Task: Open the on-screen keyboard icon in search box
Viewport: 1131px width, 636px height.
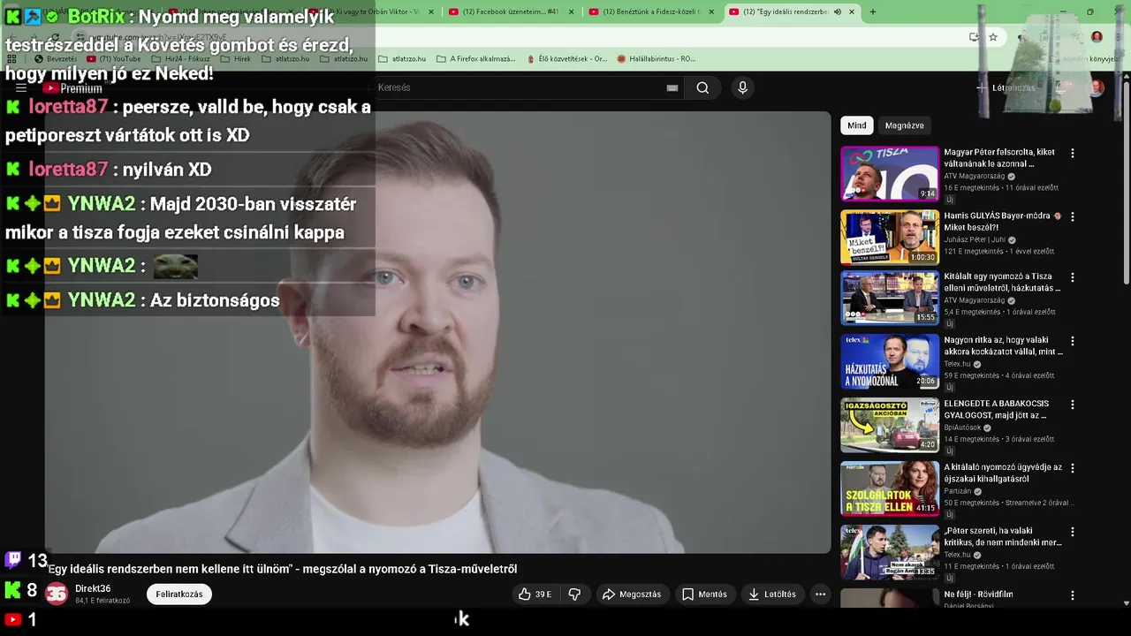Action: coord(672,87)
